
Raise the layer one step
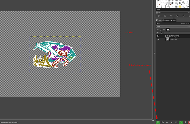tap(167, 122)
